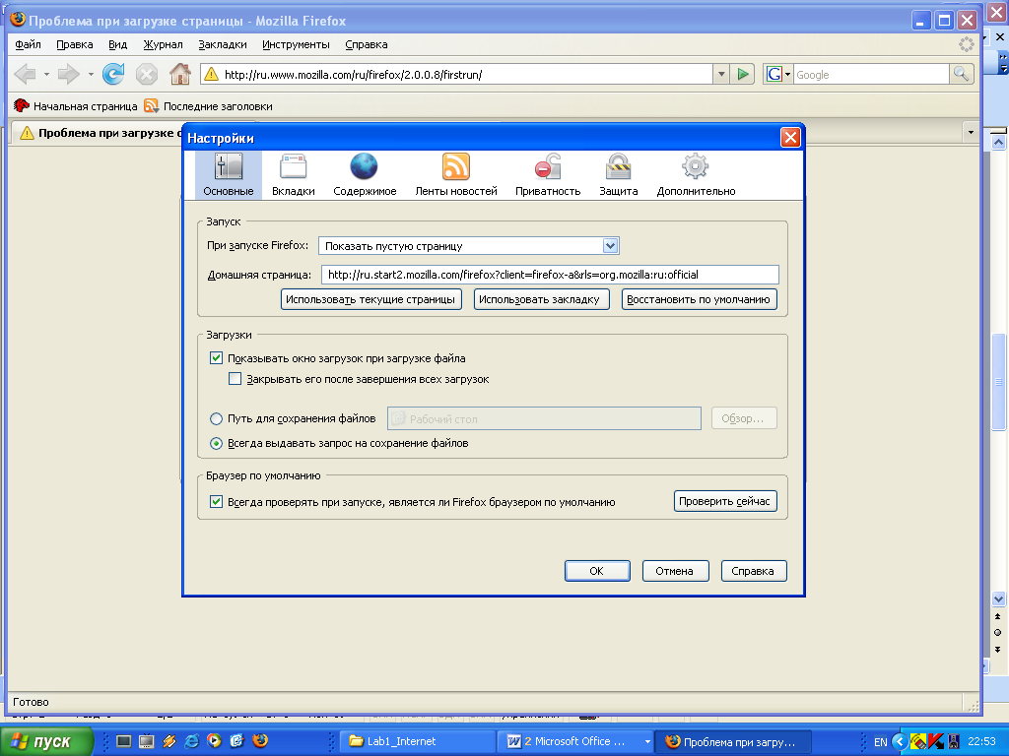Go to the Home page icon

180,74
